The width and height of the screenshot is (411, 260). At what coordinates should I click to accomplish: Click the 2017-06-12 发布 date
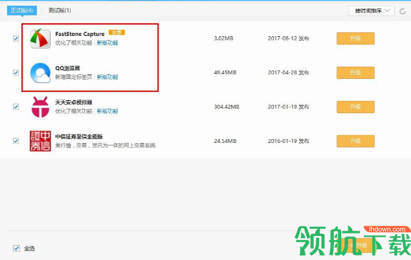coord(288,39)
